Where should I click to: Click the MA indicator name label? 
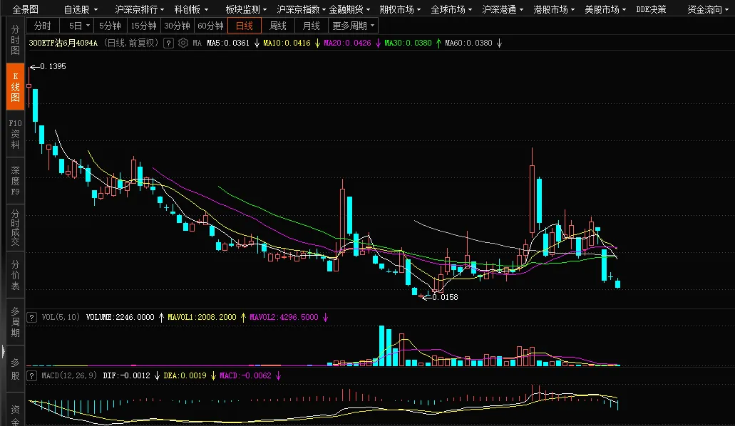[197, 43]
